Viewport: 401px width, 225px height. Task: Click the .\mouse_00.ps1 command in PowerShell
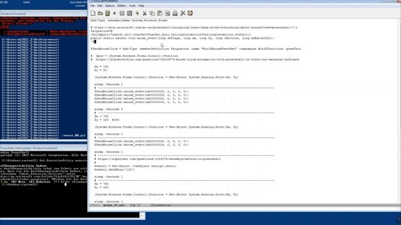[x=74, y=136]
